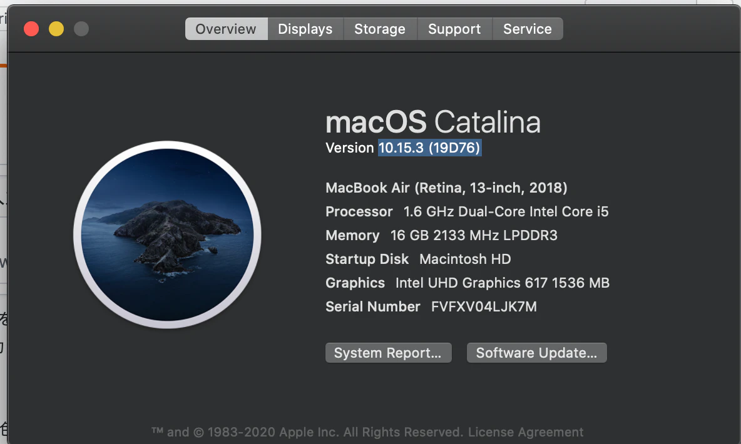Click Intel UHD Graphics 617 1536 MB text

503,283
